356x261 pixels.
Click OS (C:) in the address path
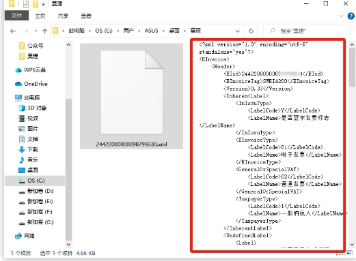104,31
